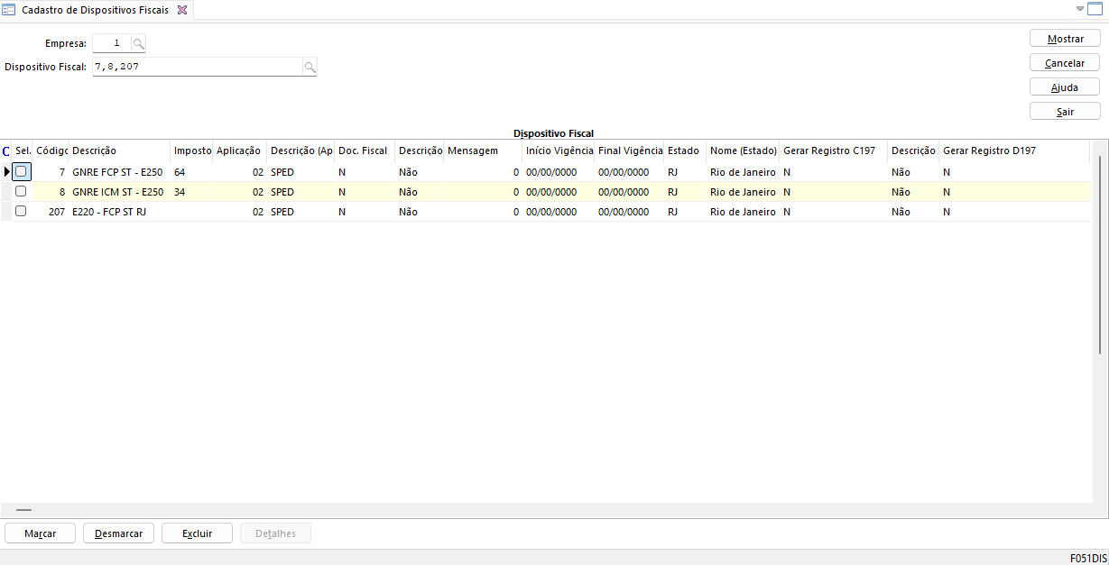Click the Código column header
The height and width of the screenshot is (565, 1109).
tap(51, 150)
